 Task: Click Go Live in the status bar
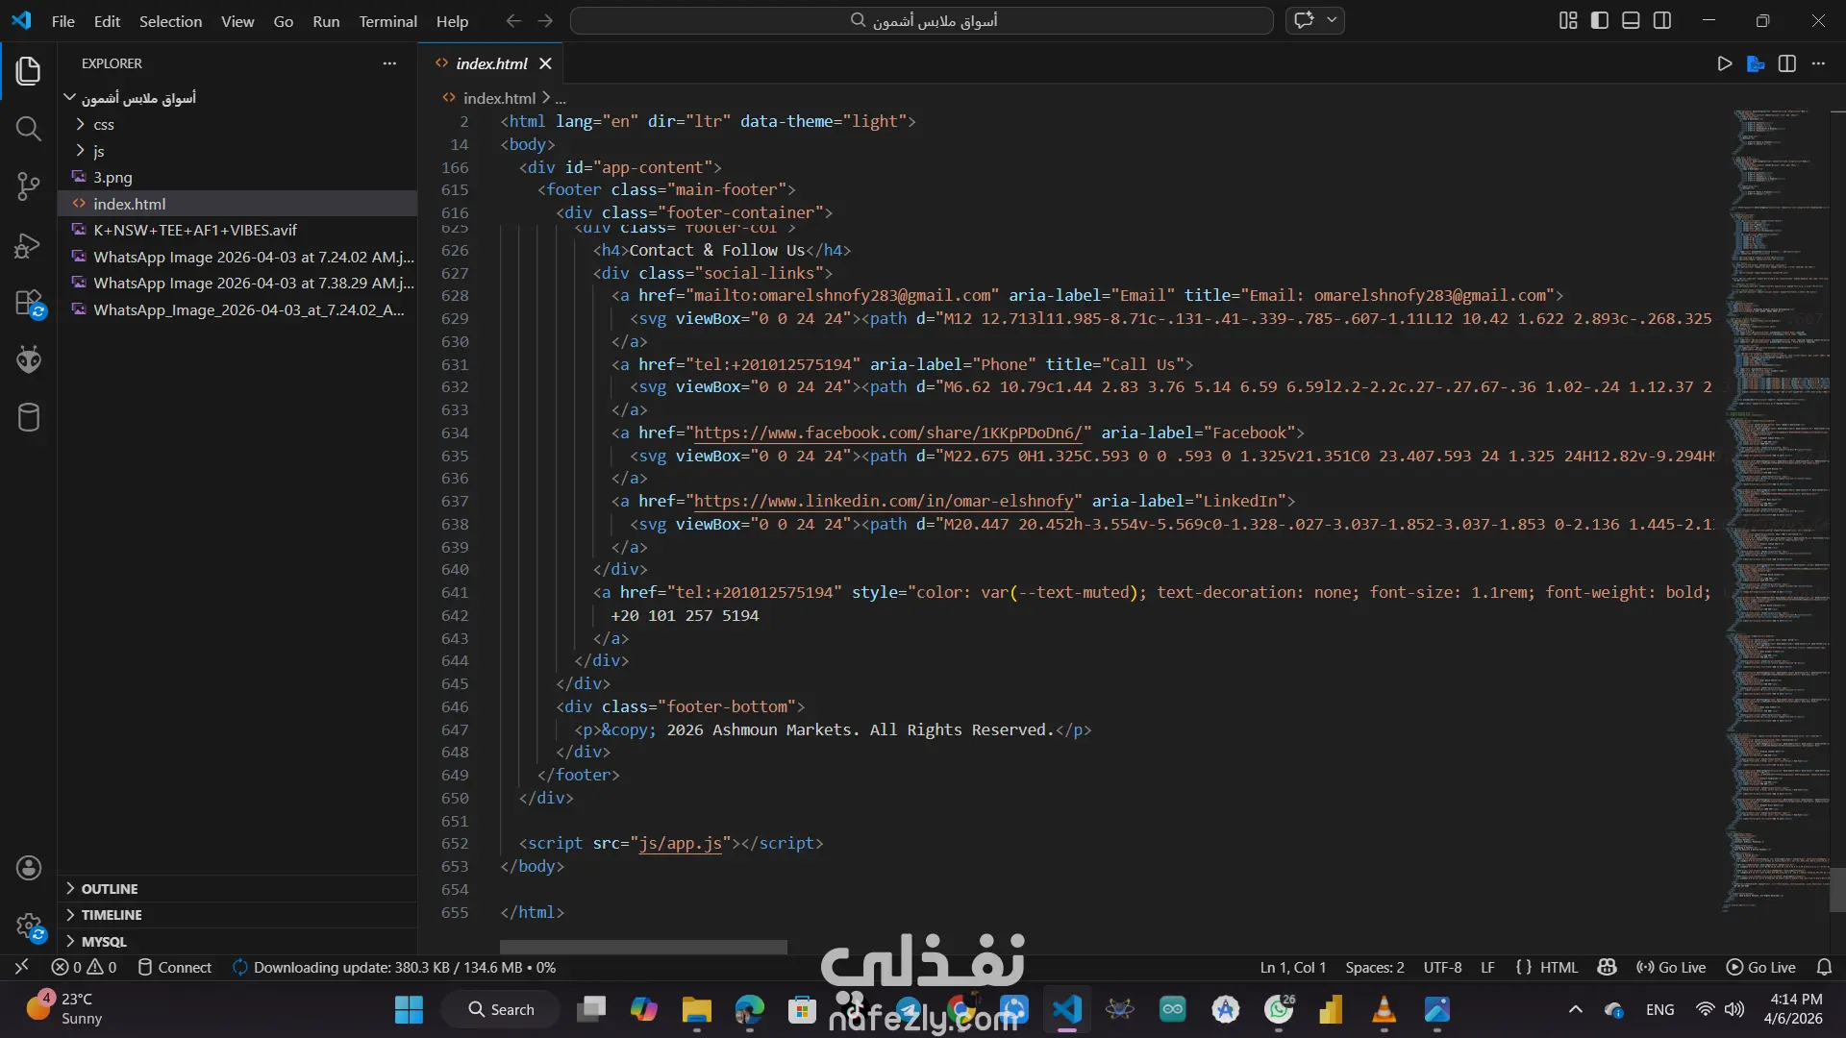click(x=1672, y=968)
